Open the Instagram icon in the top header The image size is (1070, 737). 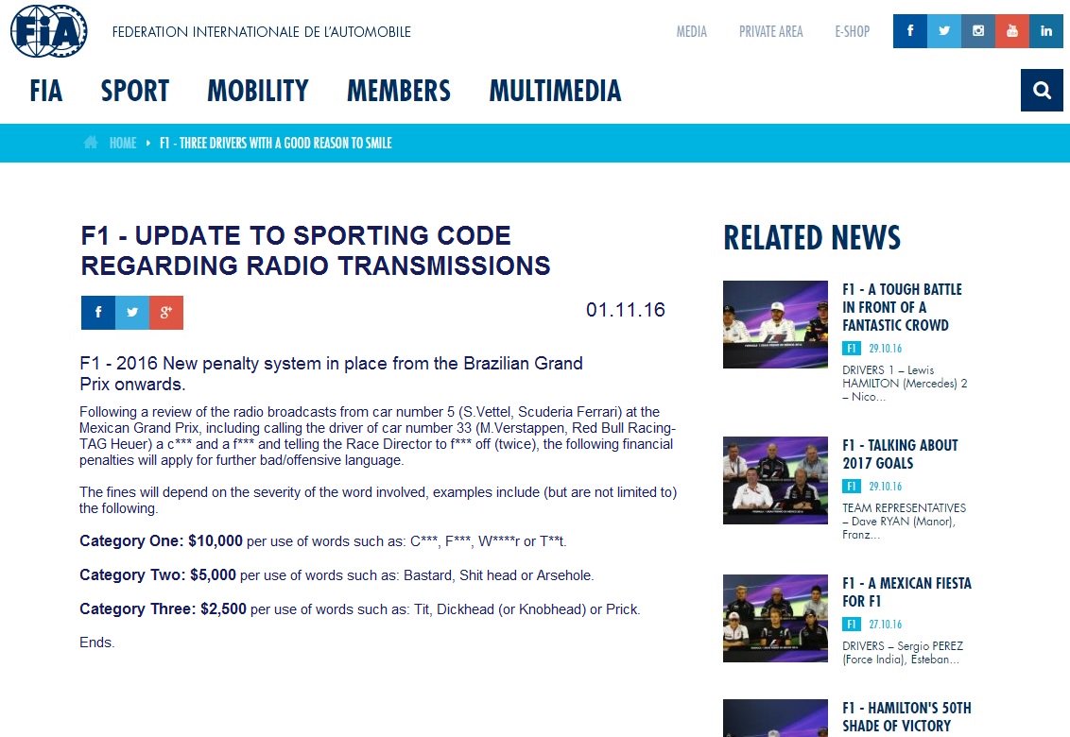click(x=978, y=30)
